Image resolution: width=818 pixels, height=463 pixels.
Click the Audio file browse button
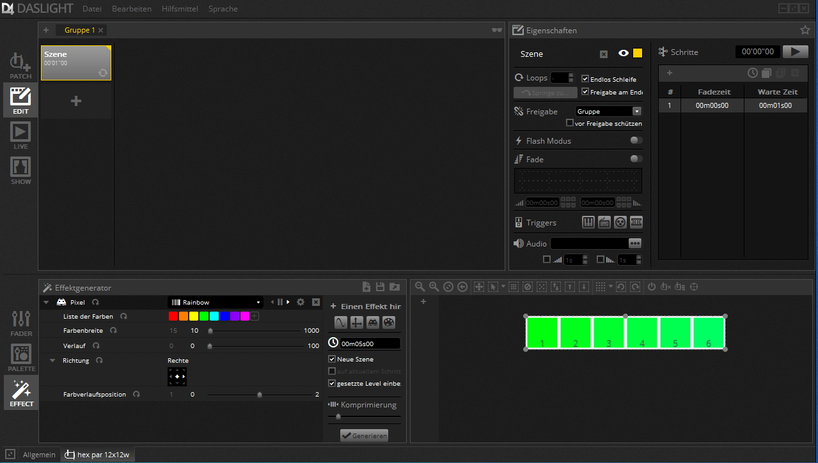click(x=636, y=243)
